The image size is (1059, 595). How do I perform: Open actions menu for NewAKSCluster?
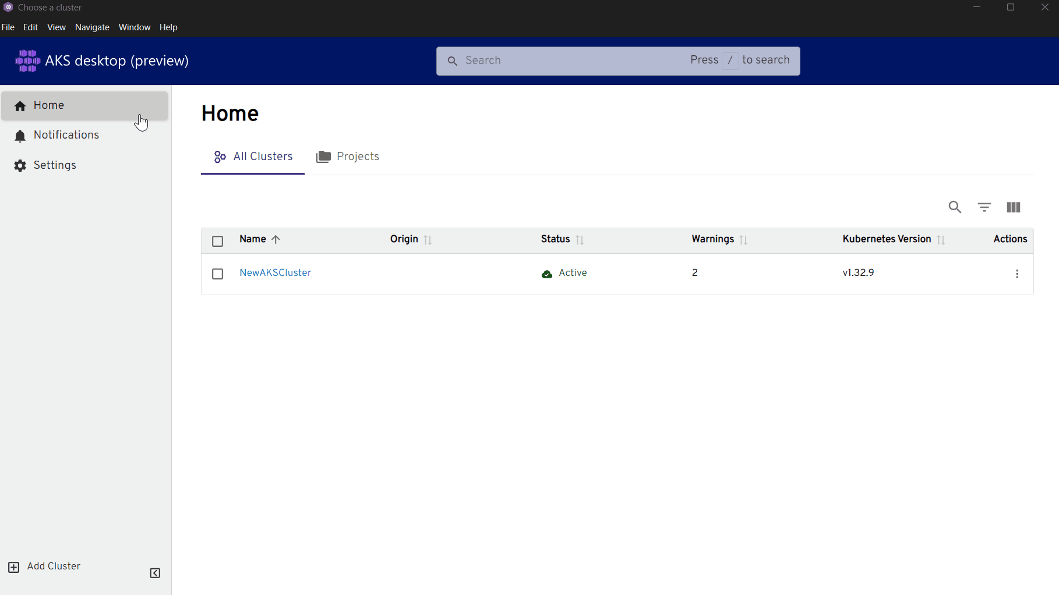tap(1017, 274)
